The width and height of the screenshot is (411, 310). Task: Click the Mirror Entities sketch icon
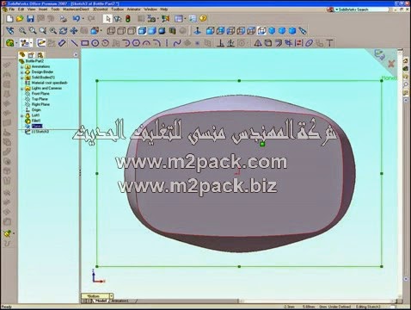tap(258, 43)
